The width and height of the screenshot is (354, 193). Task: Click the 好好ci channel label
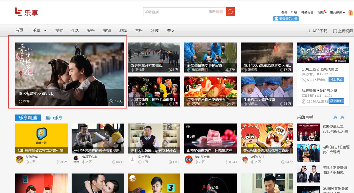(196, 104)
